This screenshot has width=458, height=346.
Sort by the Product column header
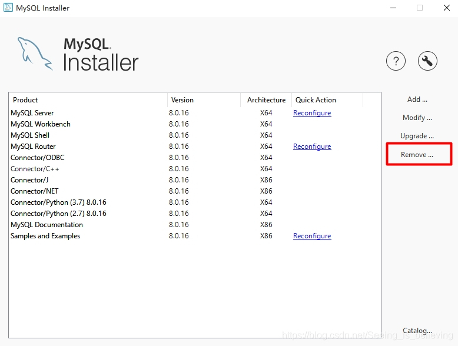click(x=88, y=100)
